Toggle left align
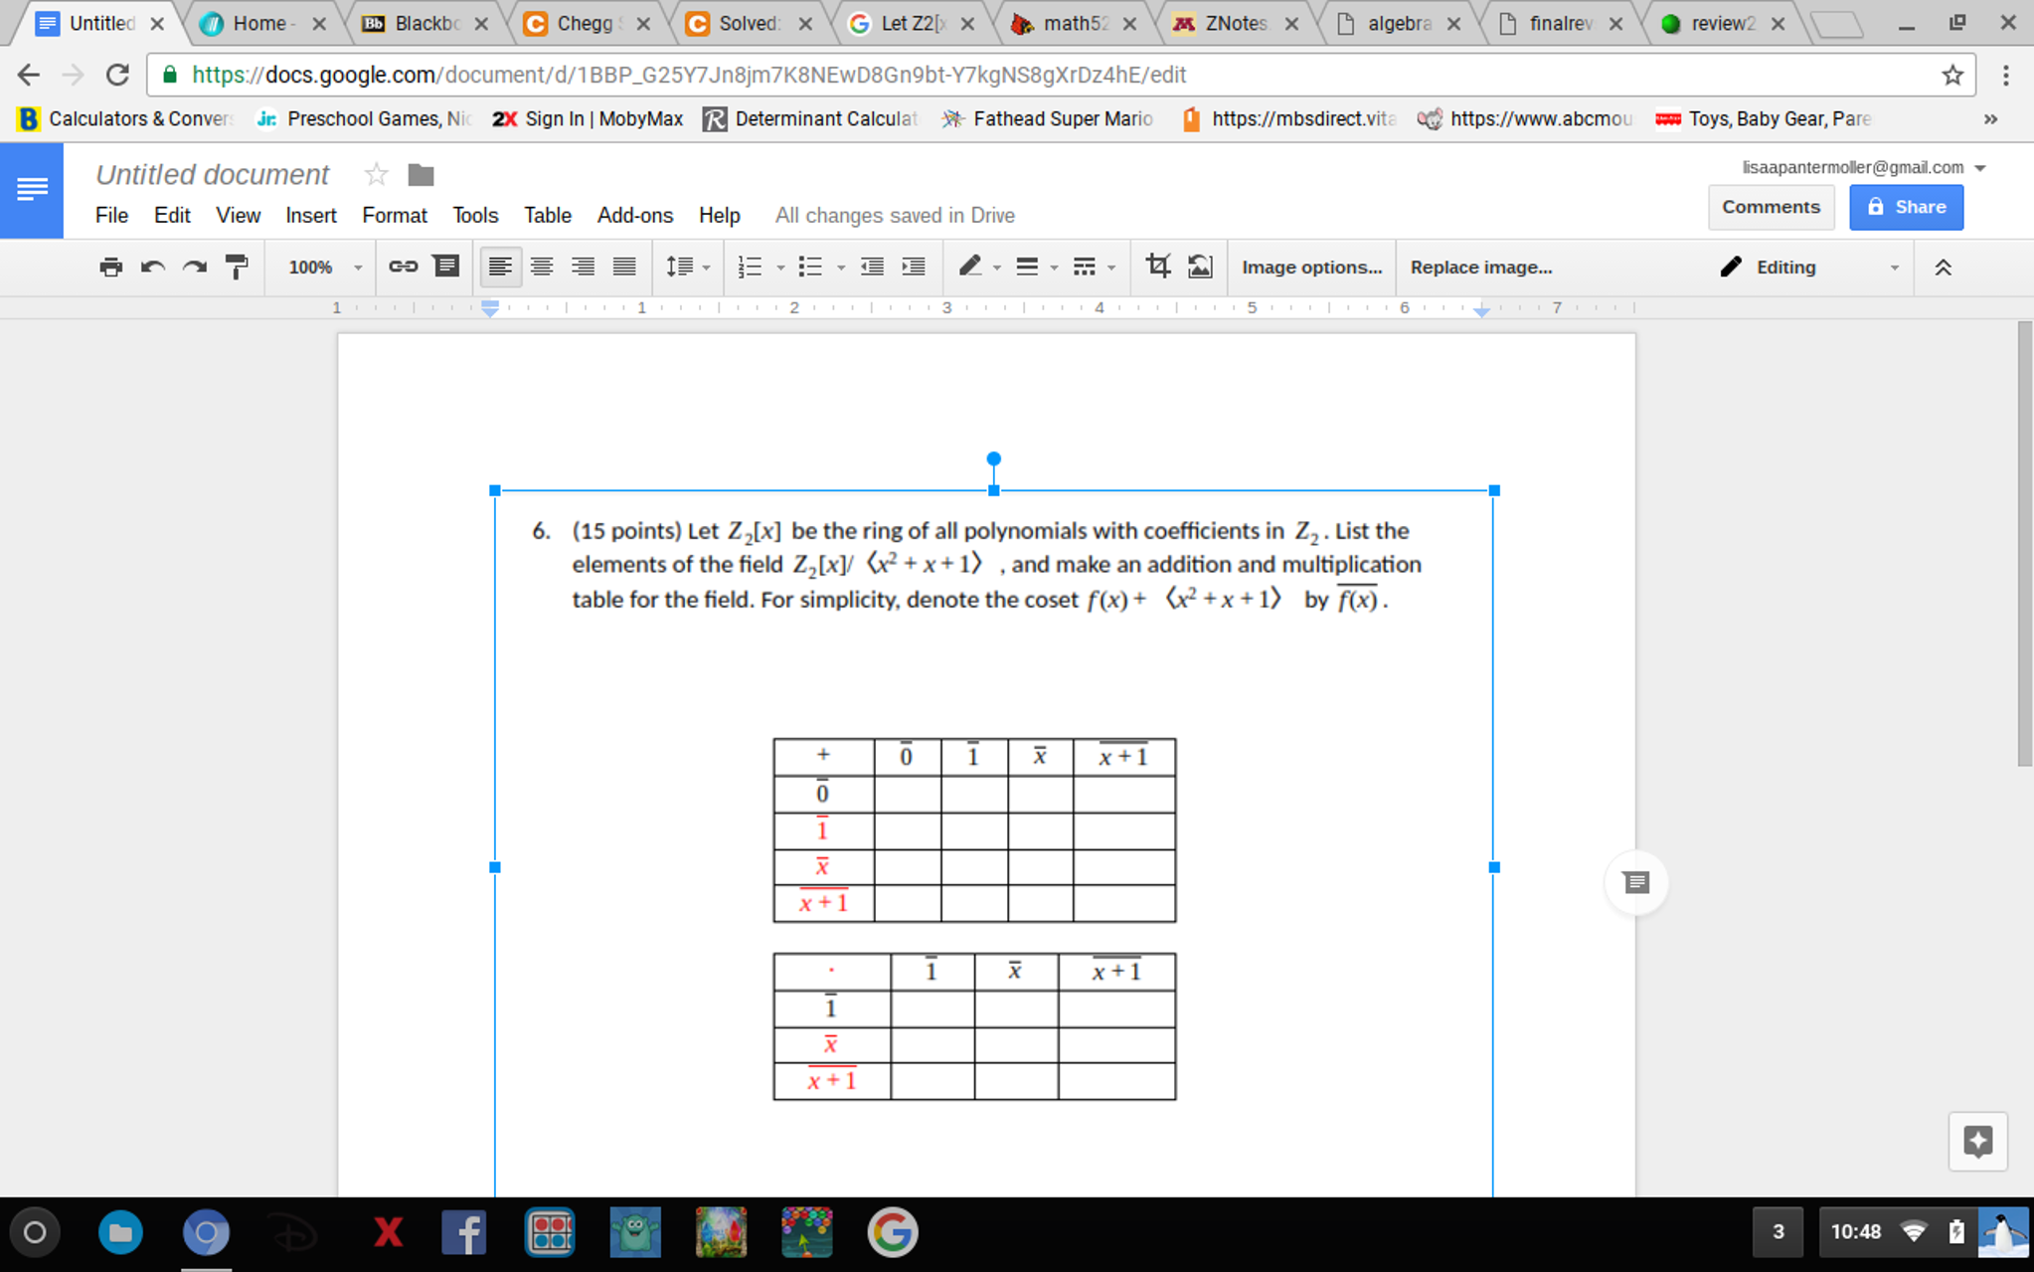2034x1272 pixels. click(x=500, y=267)
